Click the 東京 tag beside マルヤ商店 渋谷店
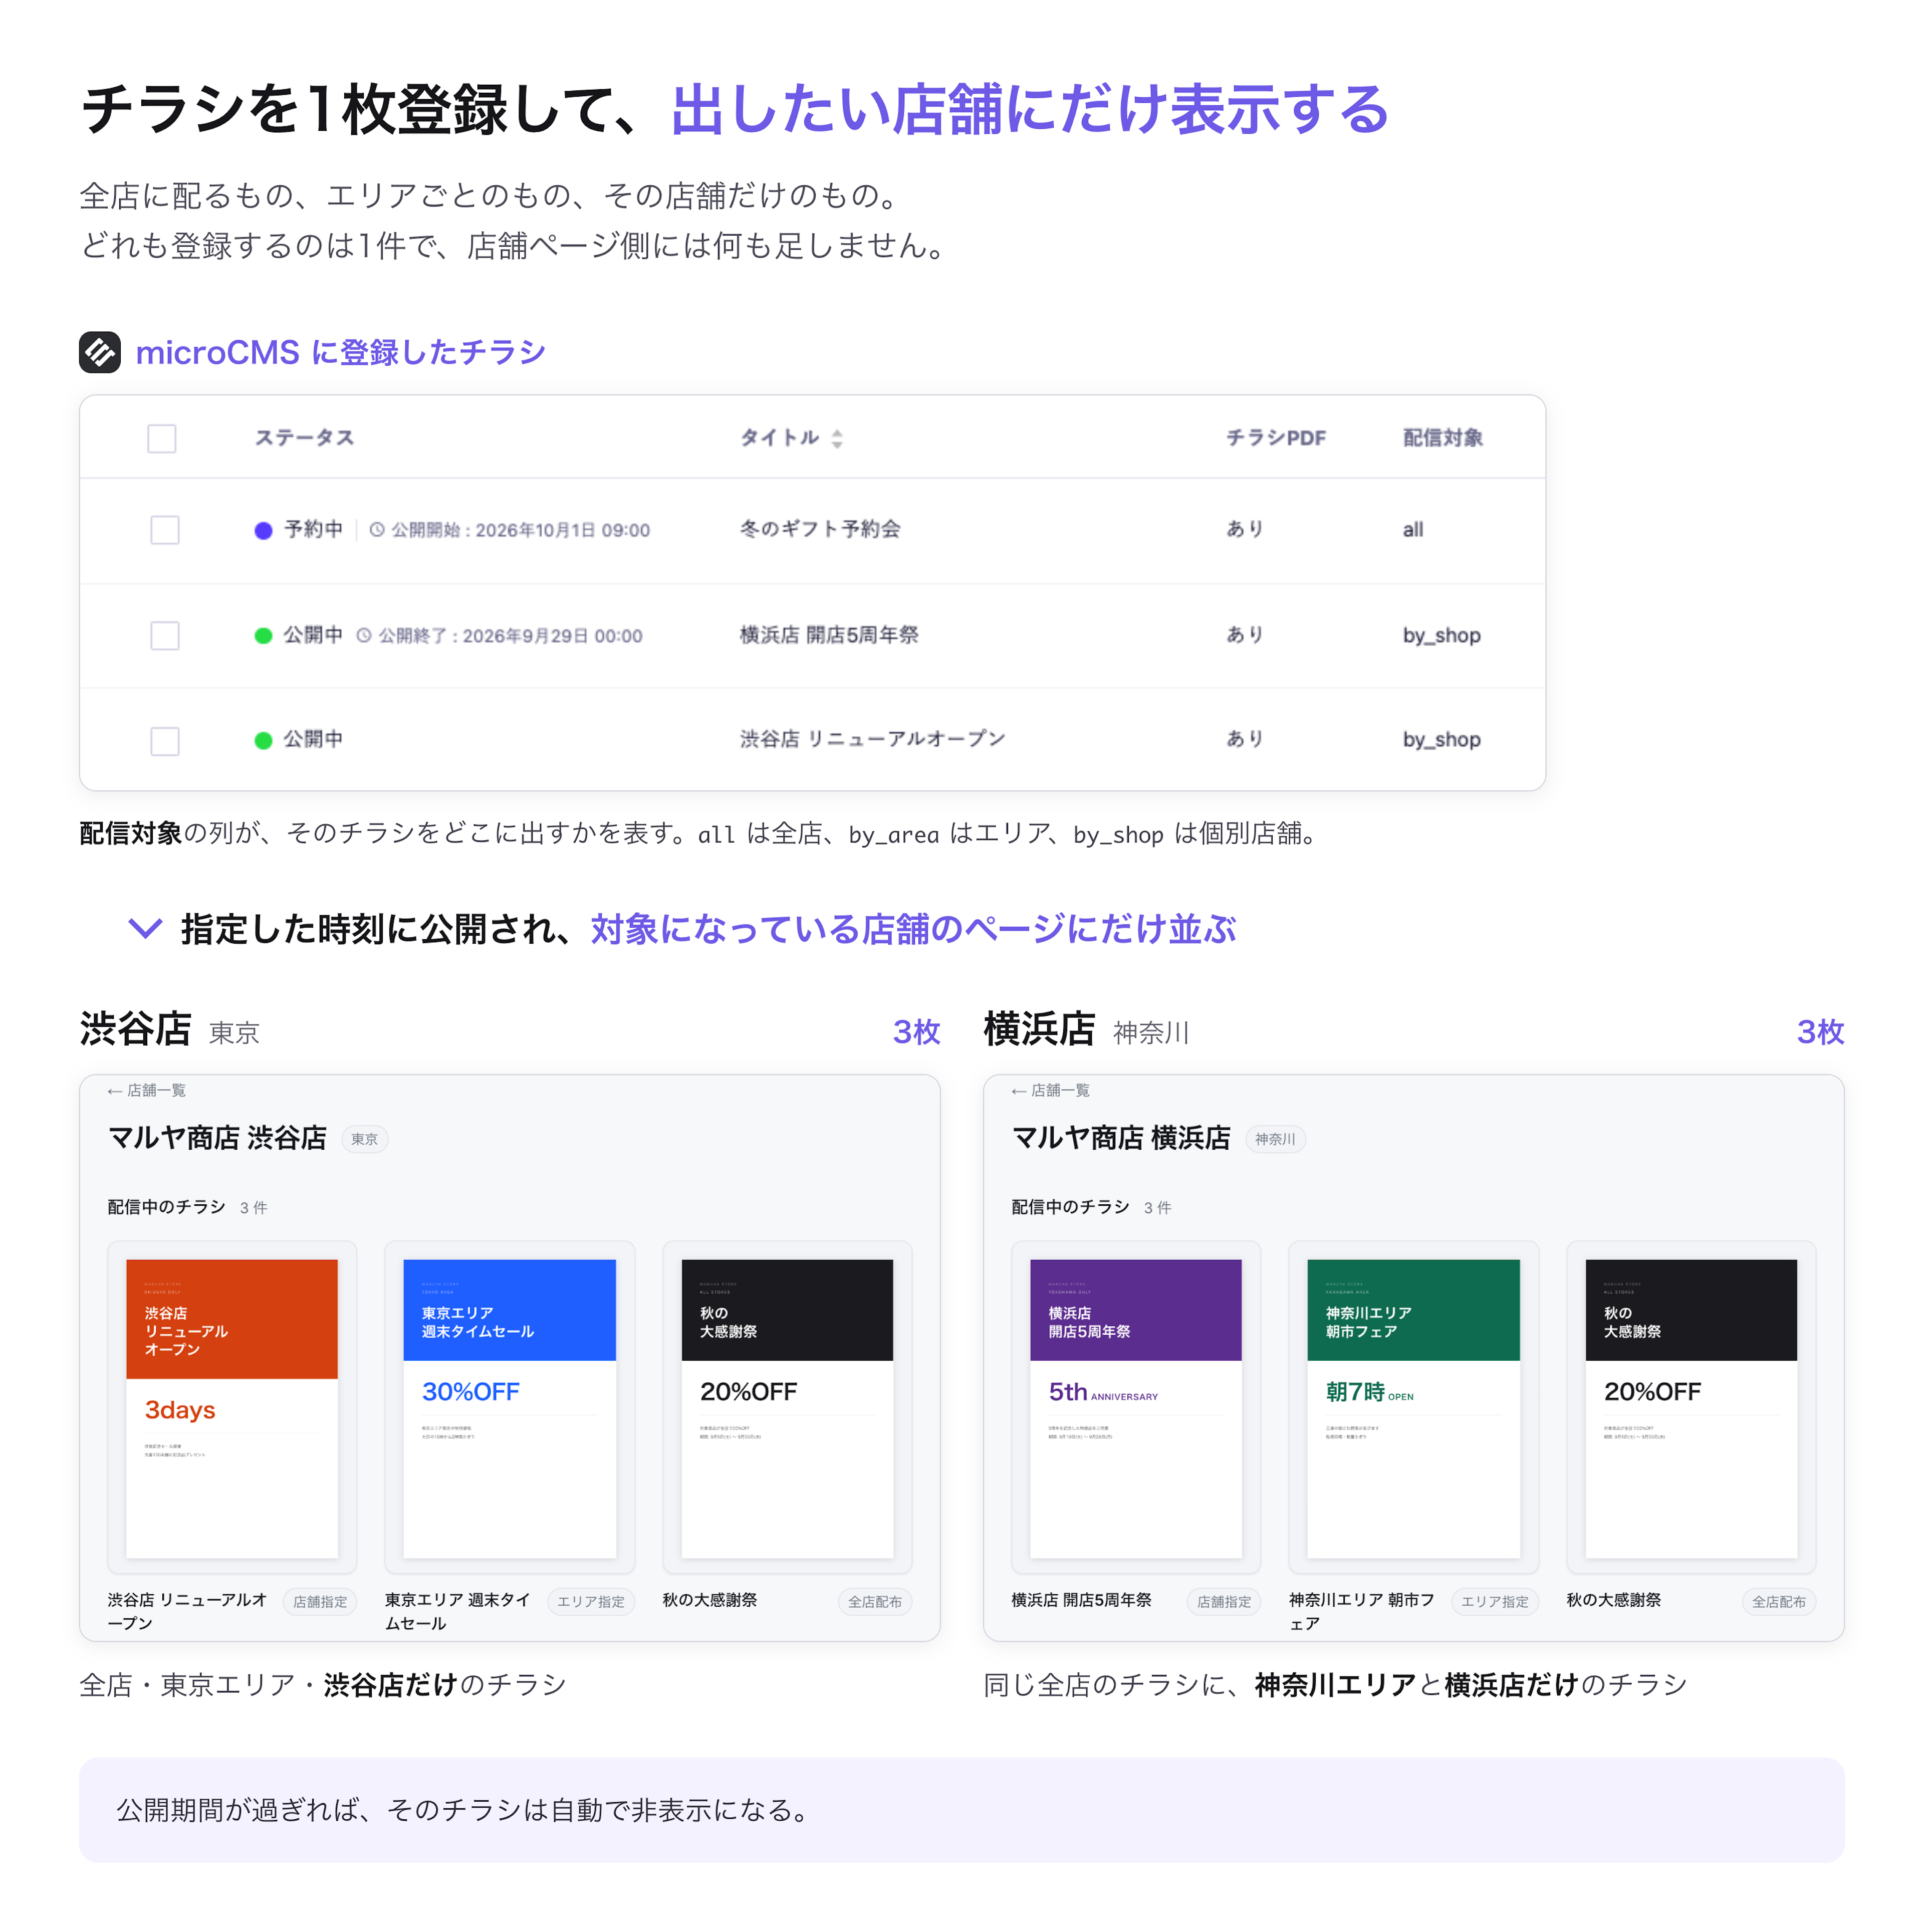Image resolution: width=1924 pixels, height=1932 pixels. coord(365,1139)
